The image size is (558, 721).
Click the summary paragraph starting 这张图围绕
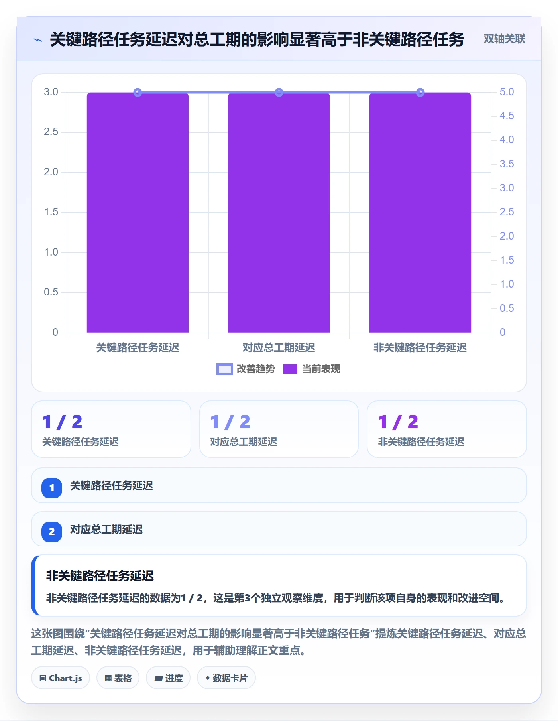279,642
